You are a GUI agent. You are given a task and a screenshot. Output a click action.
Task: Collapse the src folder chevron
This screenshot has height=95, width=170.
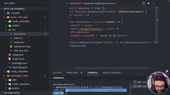pos(6,30)
